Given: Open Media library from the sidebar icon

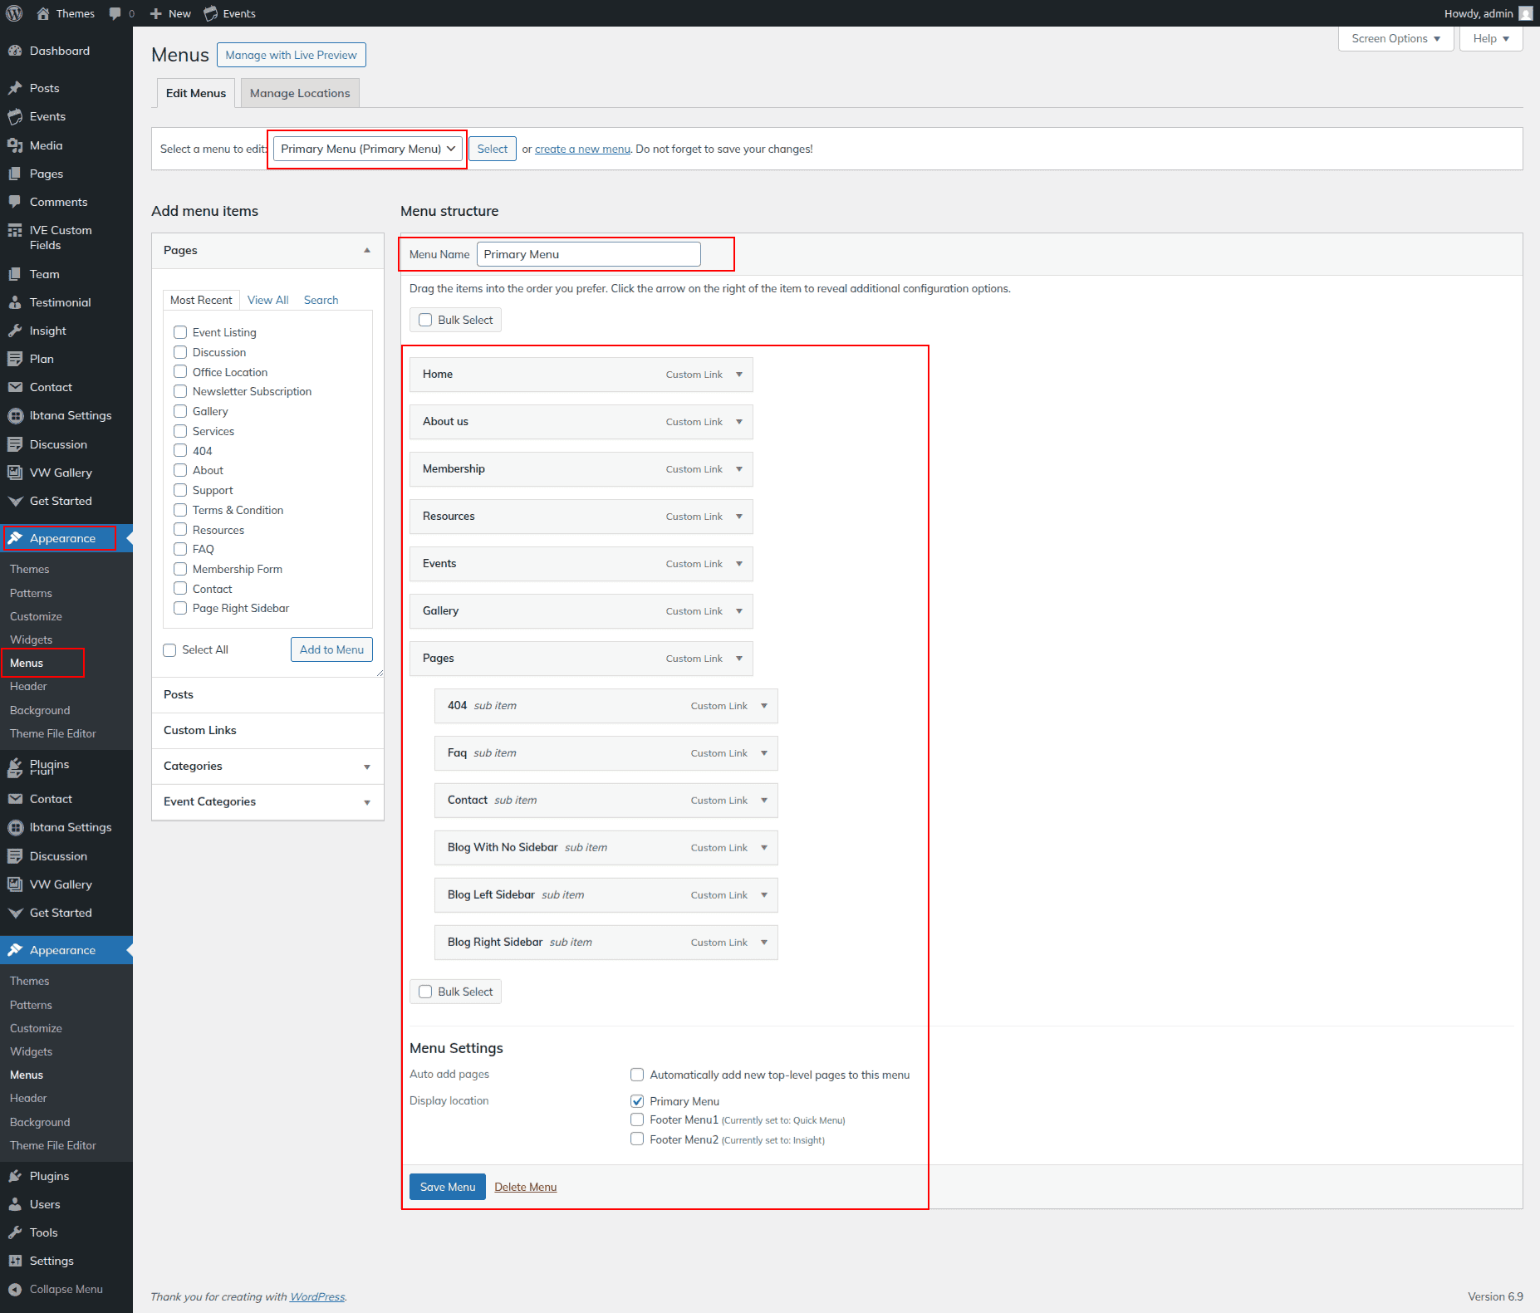Looking at the screenshot, I should (x=15, y=145).
